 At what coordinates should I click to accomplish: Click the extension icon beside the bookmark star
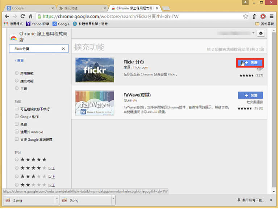point(254,16)
